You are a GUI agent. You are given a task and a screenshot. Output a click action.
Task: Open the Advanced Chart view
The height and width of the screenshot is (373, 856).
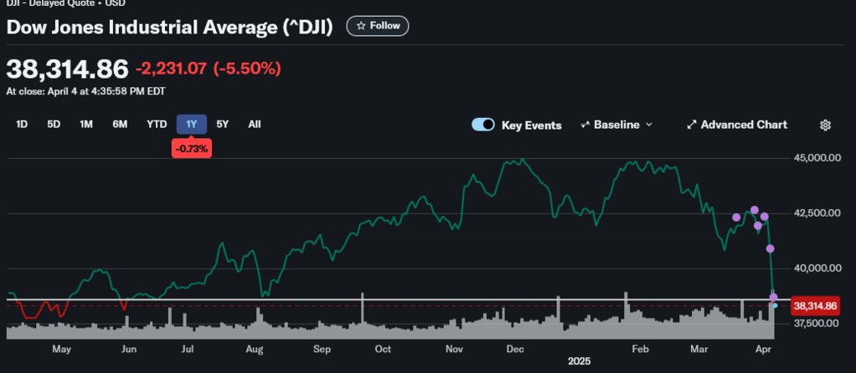click(x=736, y=125)
